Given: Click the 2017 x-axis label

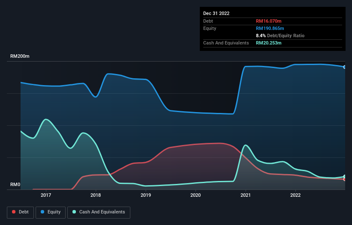Looking at the screenshot, I should (x=46, y=195).
